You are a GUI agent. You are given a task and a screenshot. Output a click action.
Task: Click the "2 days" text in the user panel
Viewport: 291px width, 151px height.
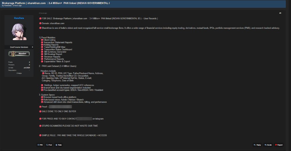point(19,73)
